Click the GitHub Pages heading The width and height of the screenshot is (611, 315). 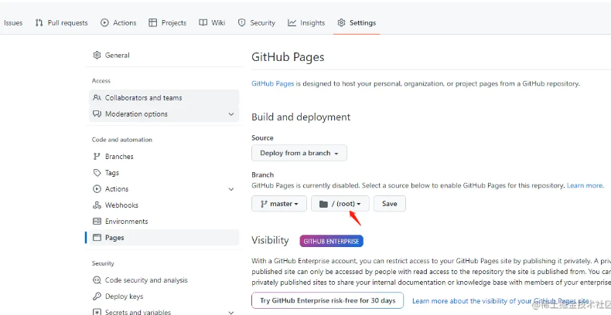coord(288,57)
